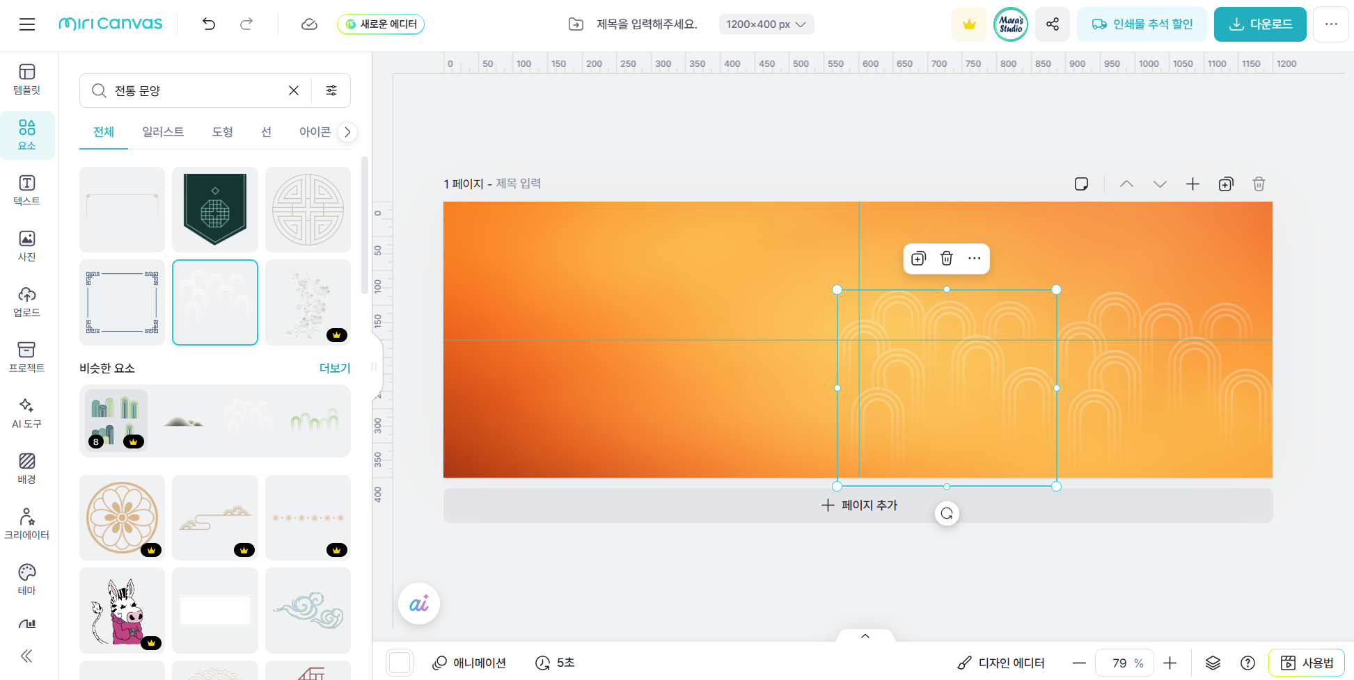Open the 사진 panel
This screenshot has width=1354, height=680.
point(26,245)
